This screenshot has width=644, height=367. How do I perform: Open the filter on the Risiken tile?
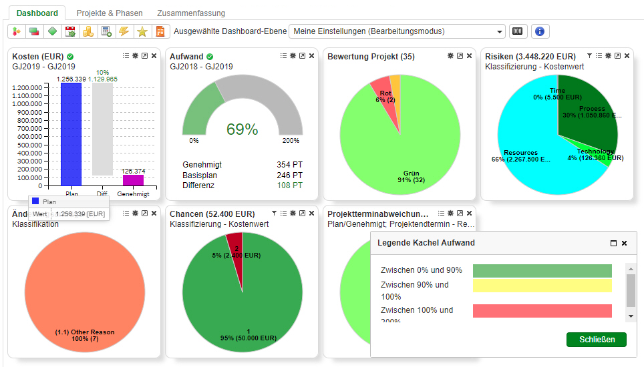coord(589,56)
